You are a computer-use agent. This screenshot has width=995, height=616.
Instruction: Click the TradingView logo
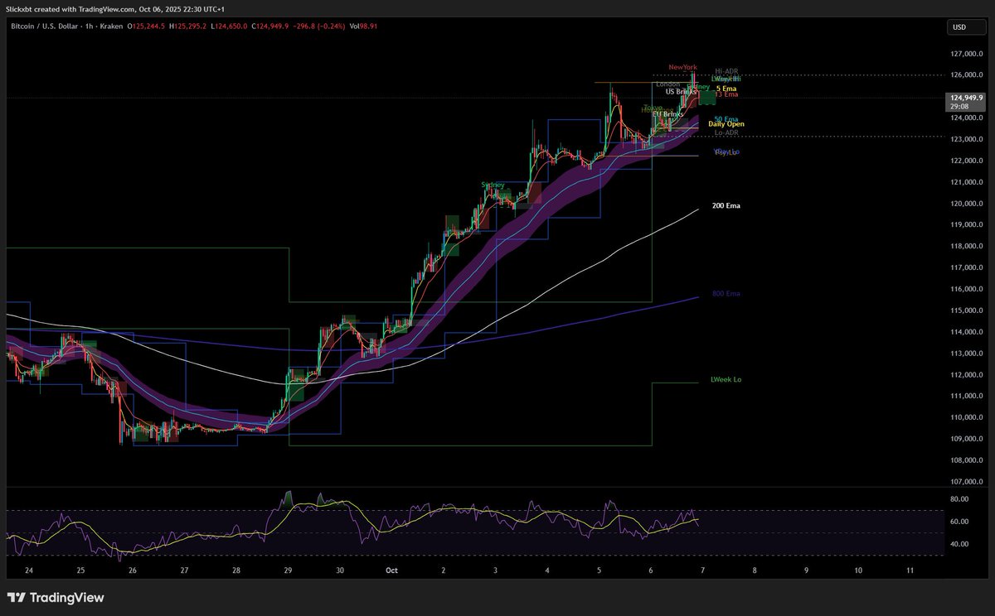[x=56, y=598]
